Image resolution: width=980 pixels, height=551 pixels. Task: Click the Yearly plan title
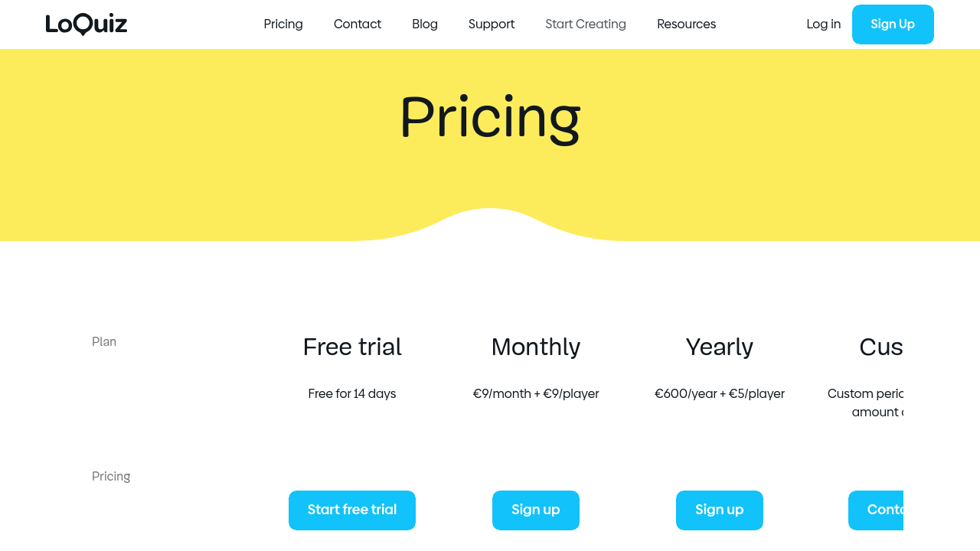coord(720,347)
